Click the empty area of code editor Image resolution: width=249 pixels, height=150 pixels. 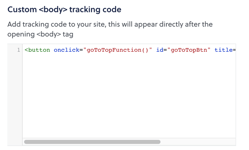tap(129, 97)
